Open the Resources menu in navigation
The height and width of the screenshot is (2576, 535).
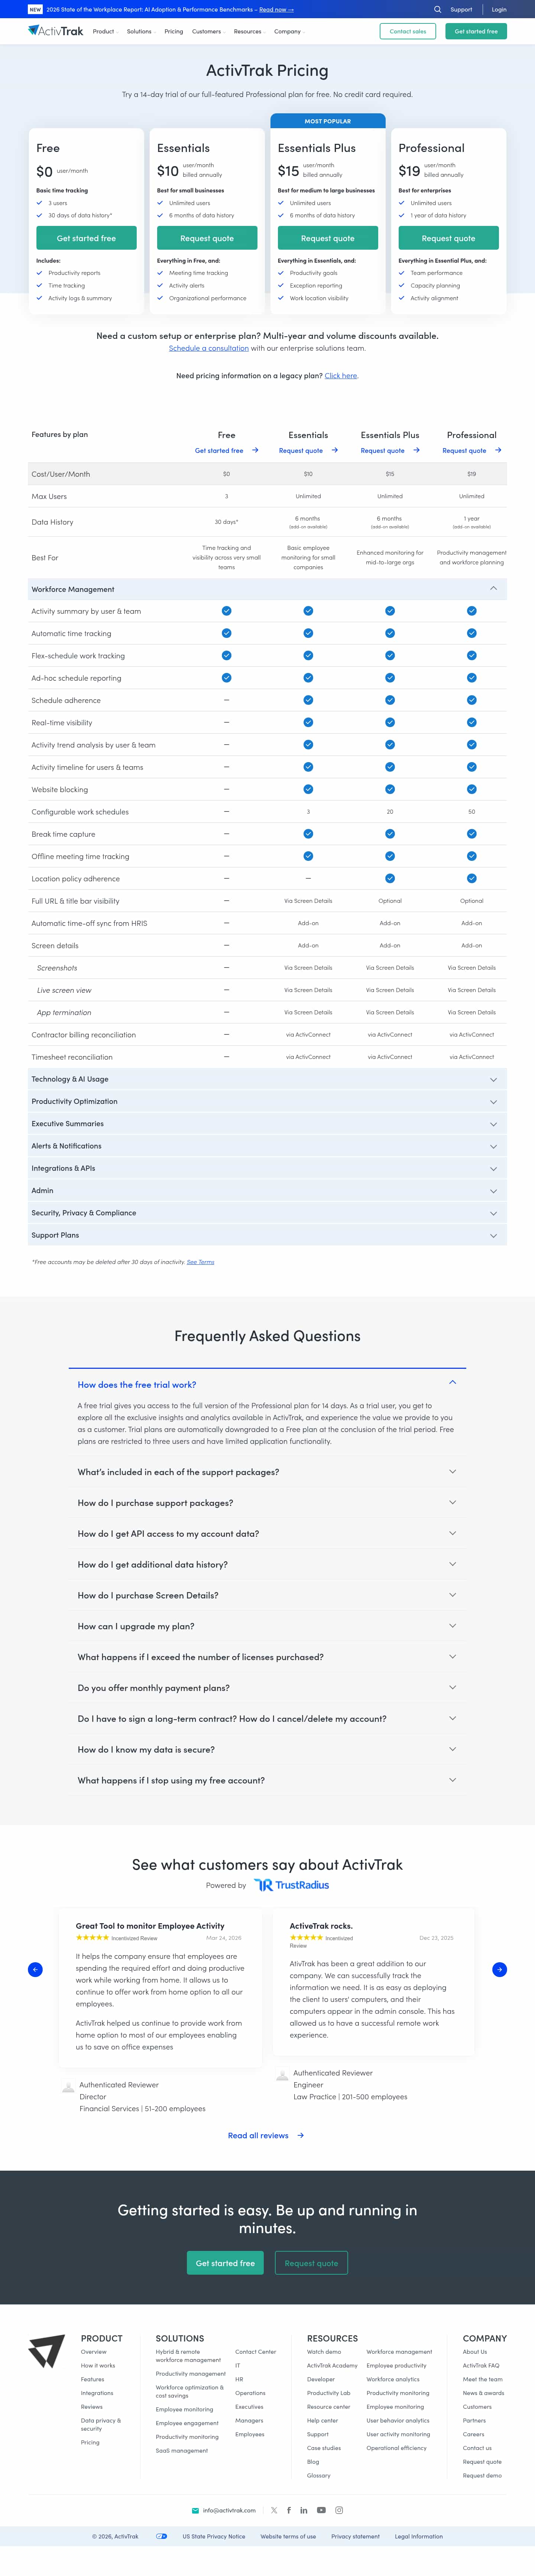[248, 31]
